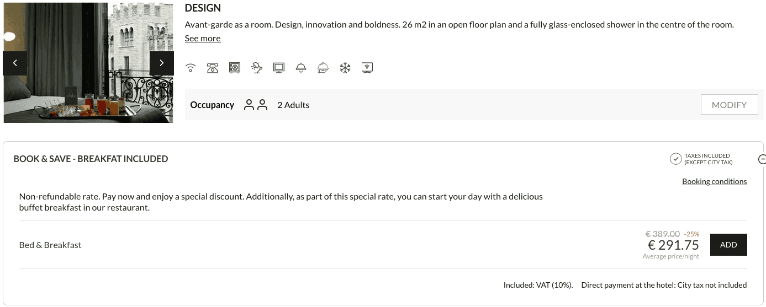Click the television amenity icon
Viewport: 766px width, 307px height.
pos(279,68)
